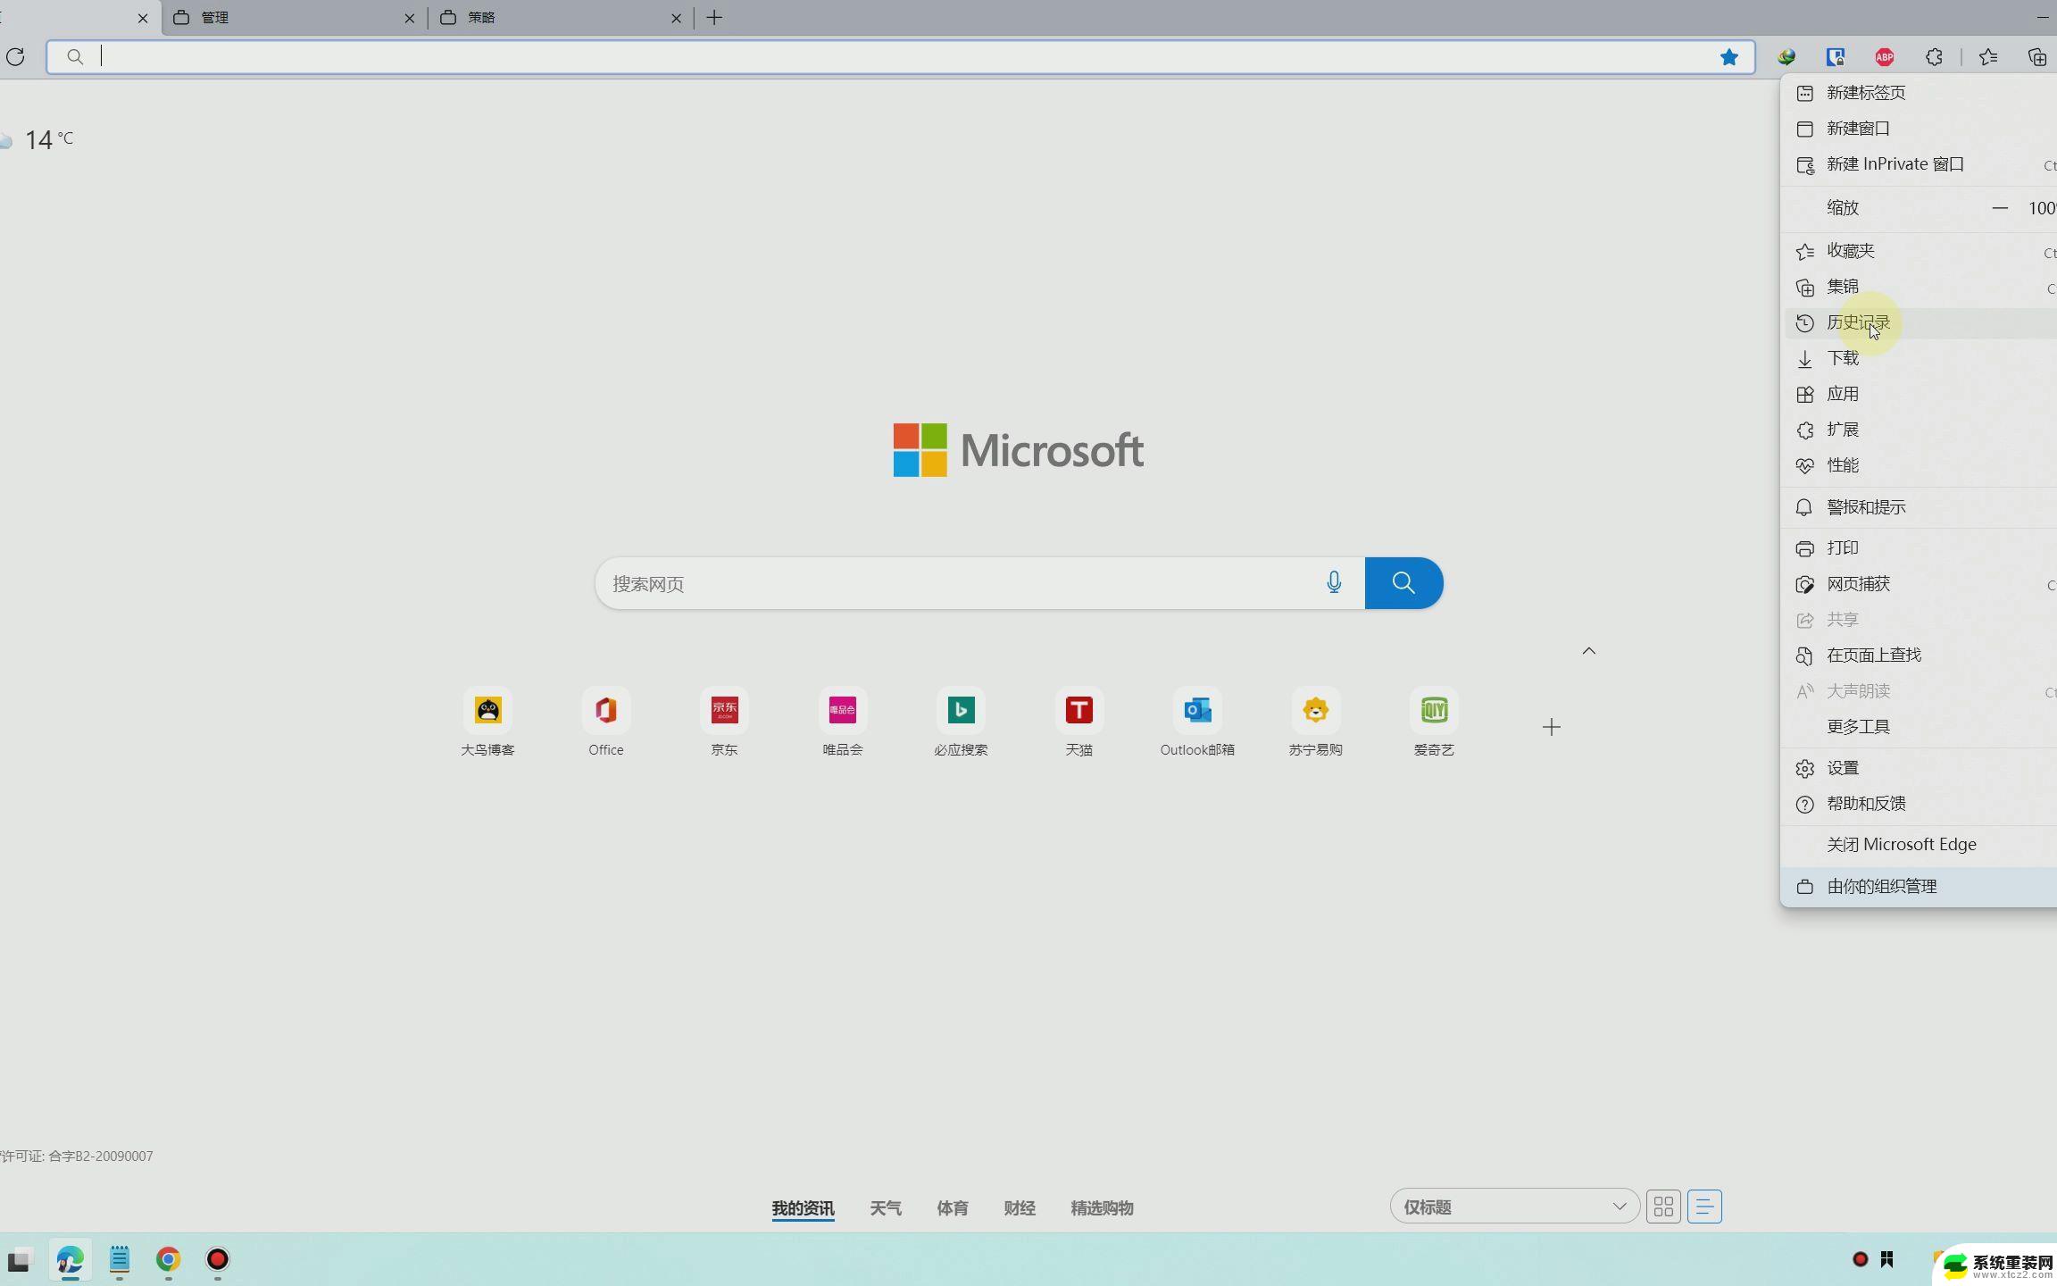Open 应用 menu entry
This screenshot has width=2057, height=1286.
1920,394
